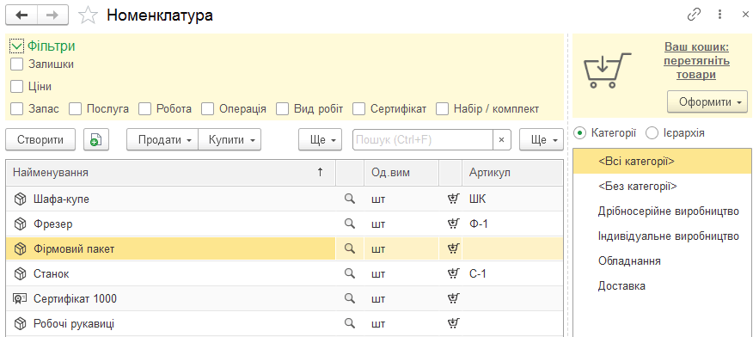Image resolution: width=753 pixels, height=337 pixels.
Task: Click the shopping cart image
Action: click(607, 70)
